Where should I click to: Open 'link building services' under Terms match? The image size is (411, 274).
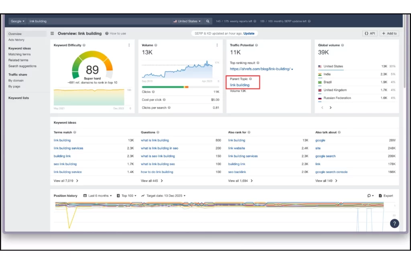(68, 148)
